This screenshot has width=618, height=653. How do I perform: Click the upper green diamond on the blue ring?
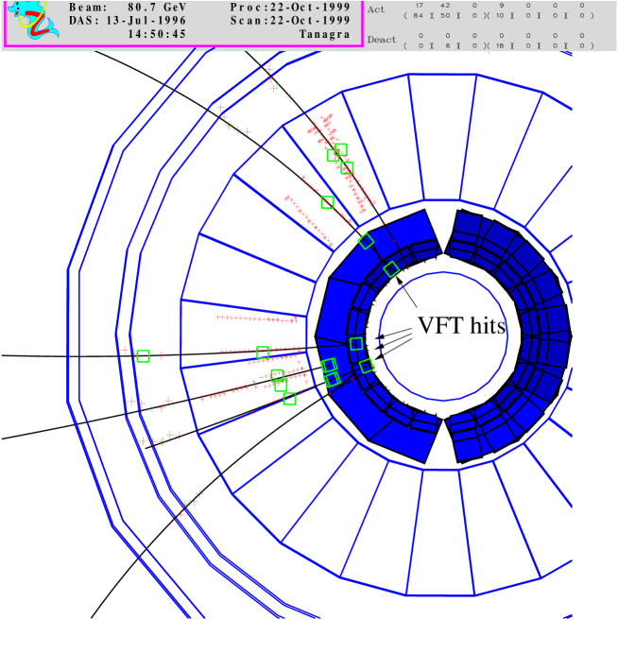pyautogui.click(x=366, y=241)
